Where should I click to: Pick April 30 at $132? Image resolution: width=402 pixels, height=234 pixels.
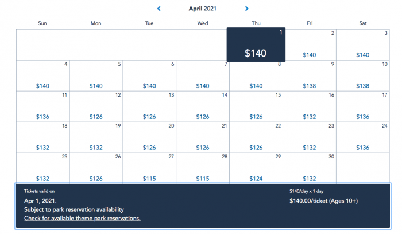[x=310, y=168]
